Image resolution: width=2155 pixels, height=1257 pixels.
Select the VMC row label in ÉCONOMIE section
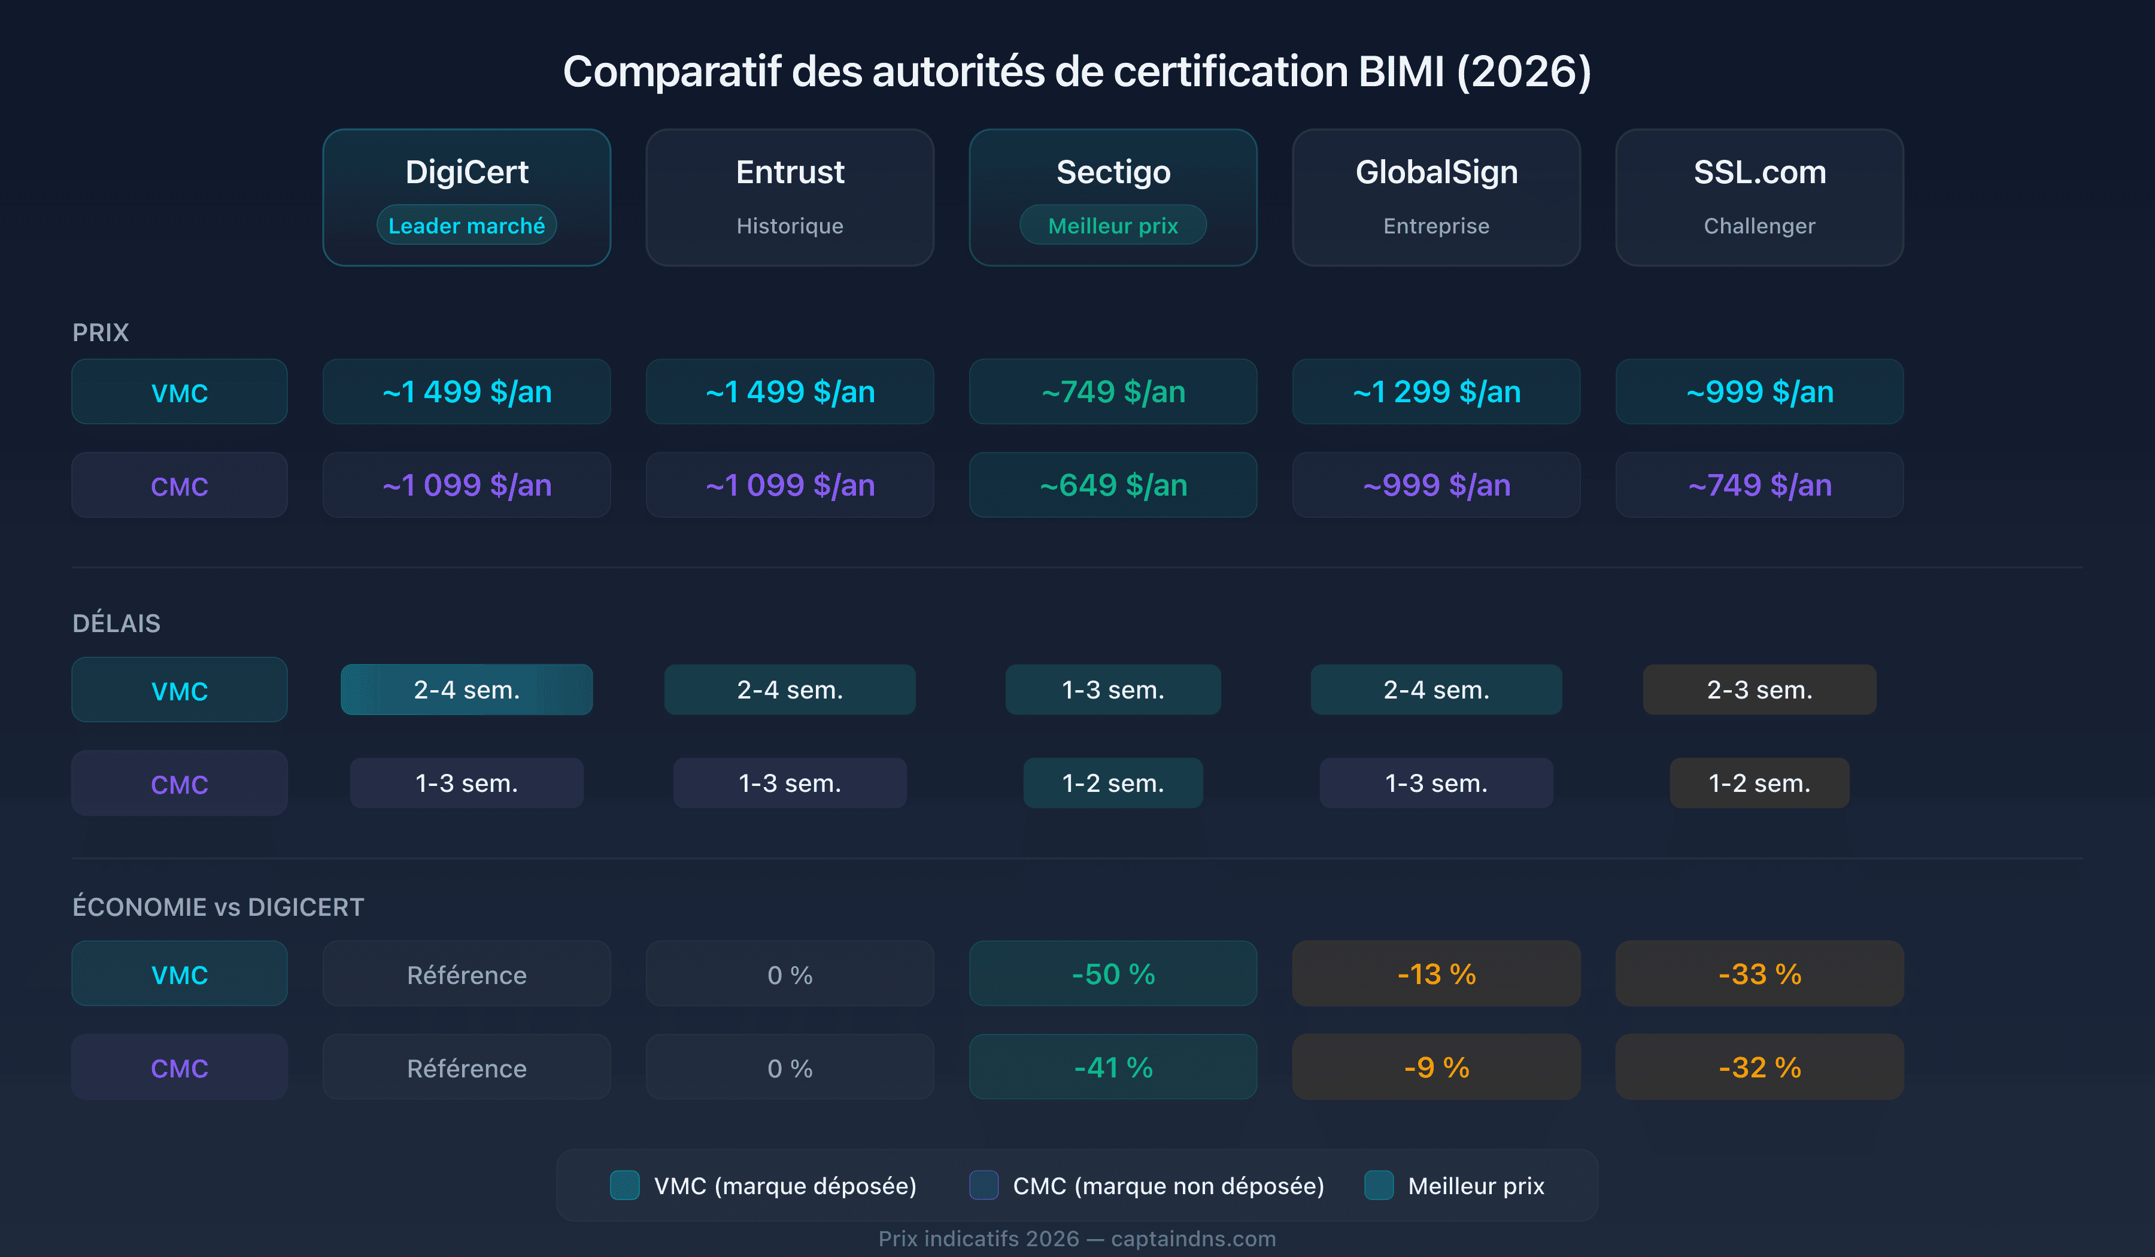(180, 973)
